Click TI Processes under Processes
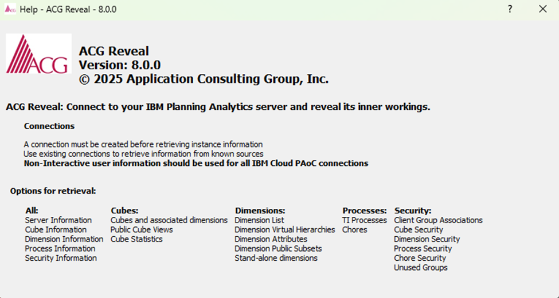 (x=365, y=220)
